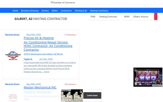The image size is (163, 102).
Task: Click the bottom banner game ad image
Action: [x=72, y=96]
